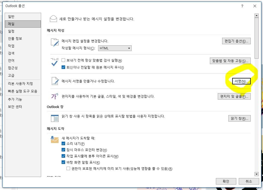Screen dimensions: 263x190
Task: Select the 메일 category
Action: point(23,24)
